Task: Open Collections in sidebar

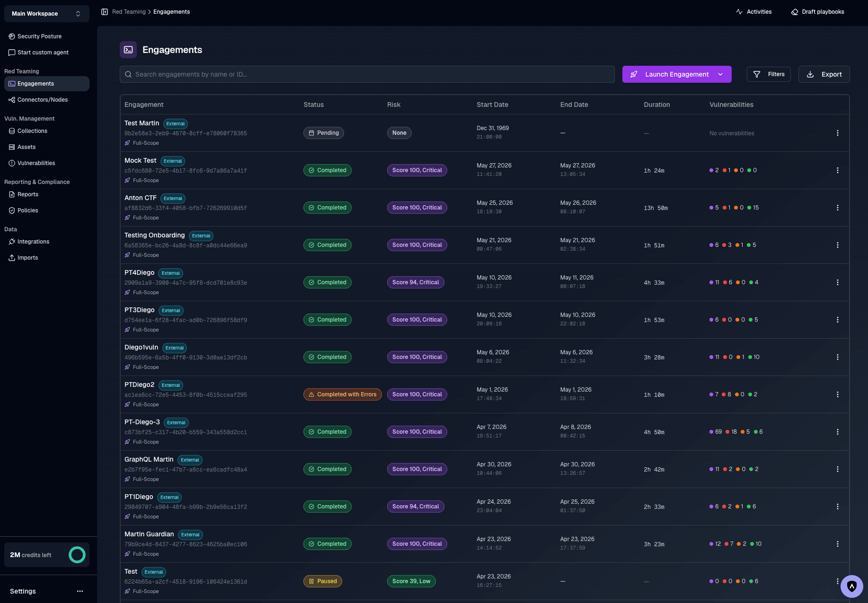Action: pyautogui.click(x=46, y=131)
